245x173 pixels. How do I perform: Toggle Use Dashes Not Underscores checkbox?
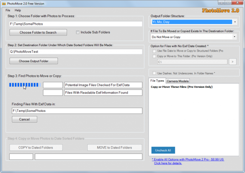[154, 73]
